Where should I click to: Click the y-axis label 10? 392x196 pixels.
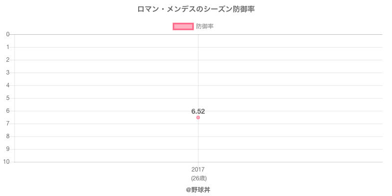(7, 162)
